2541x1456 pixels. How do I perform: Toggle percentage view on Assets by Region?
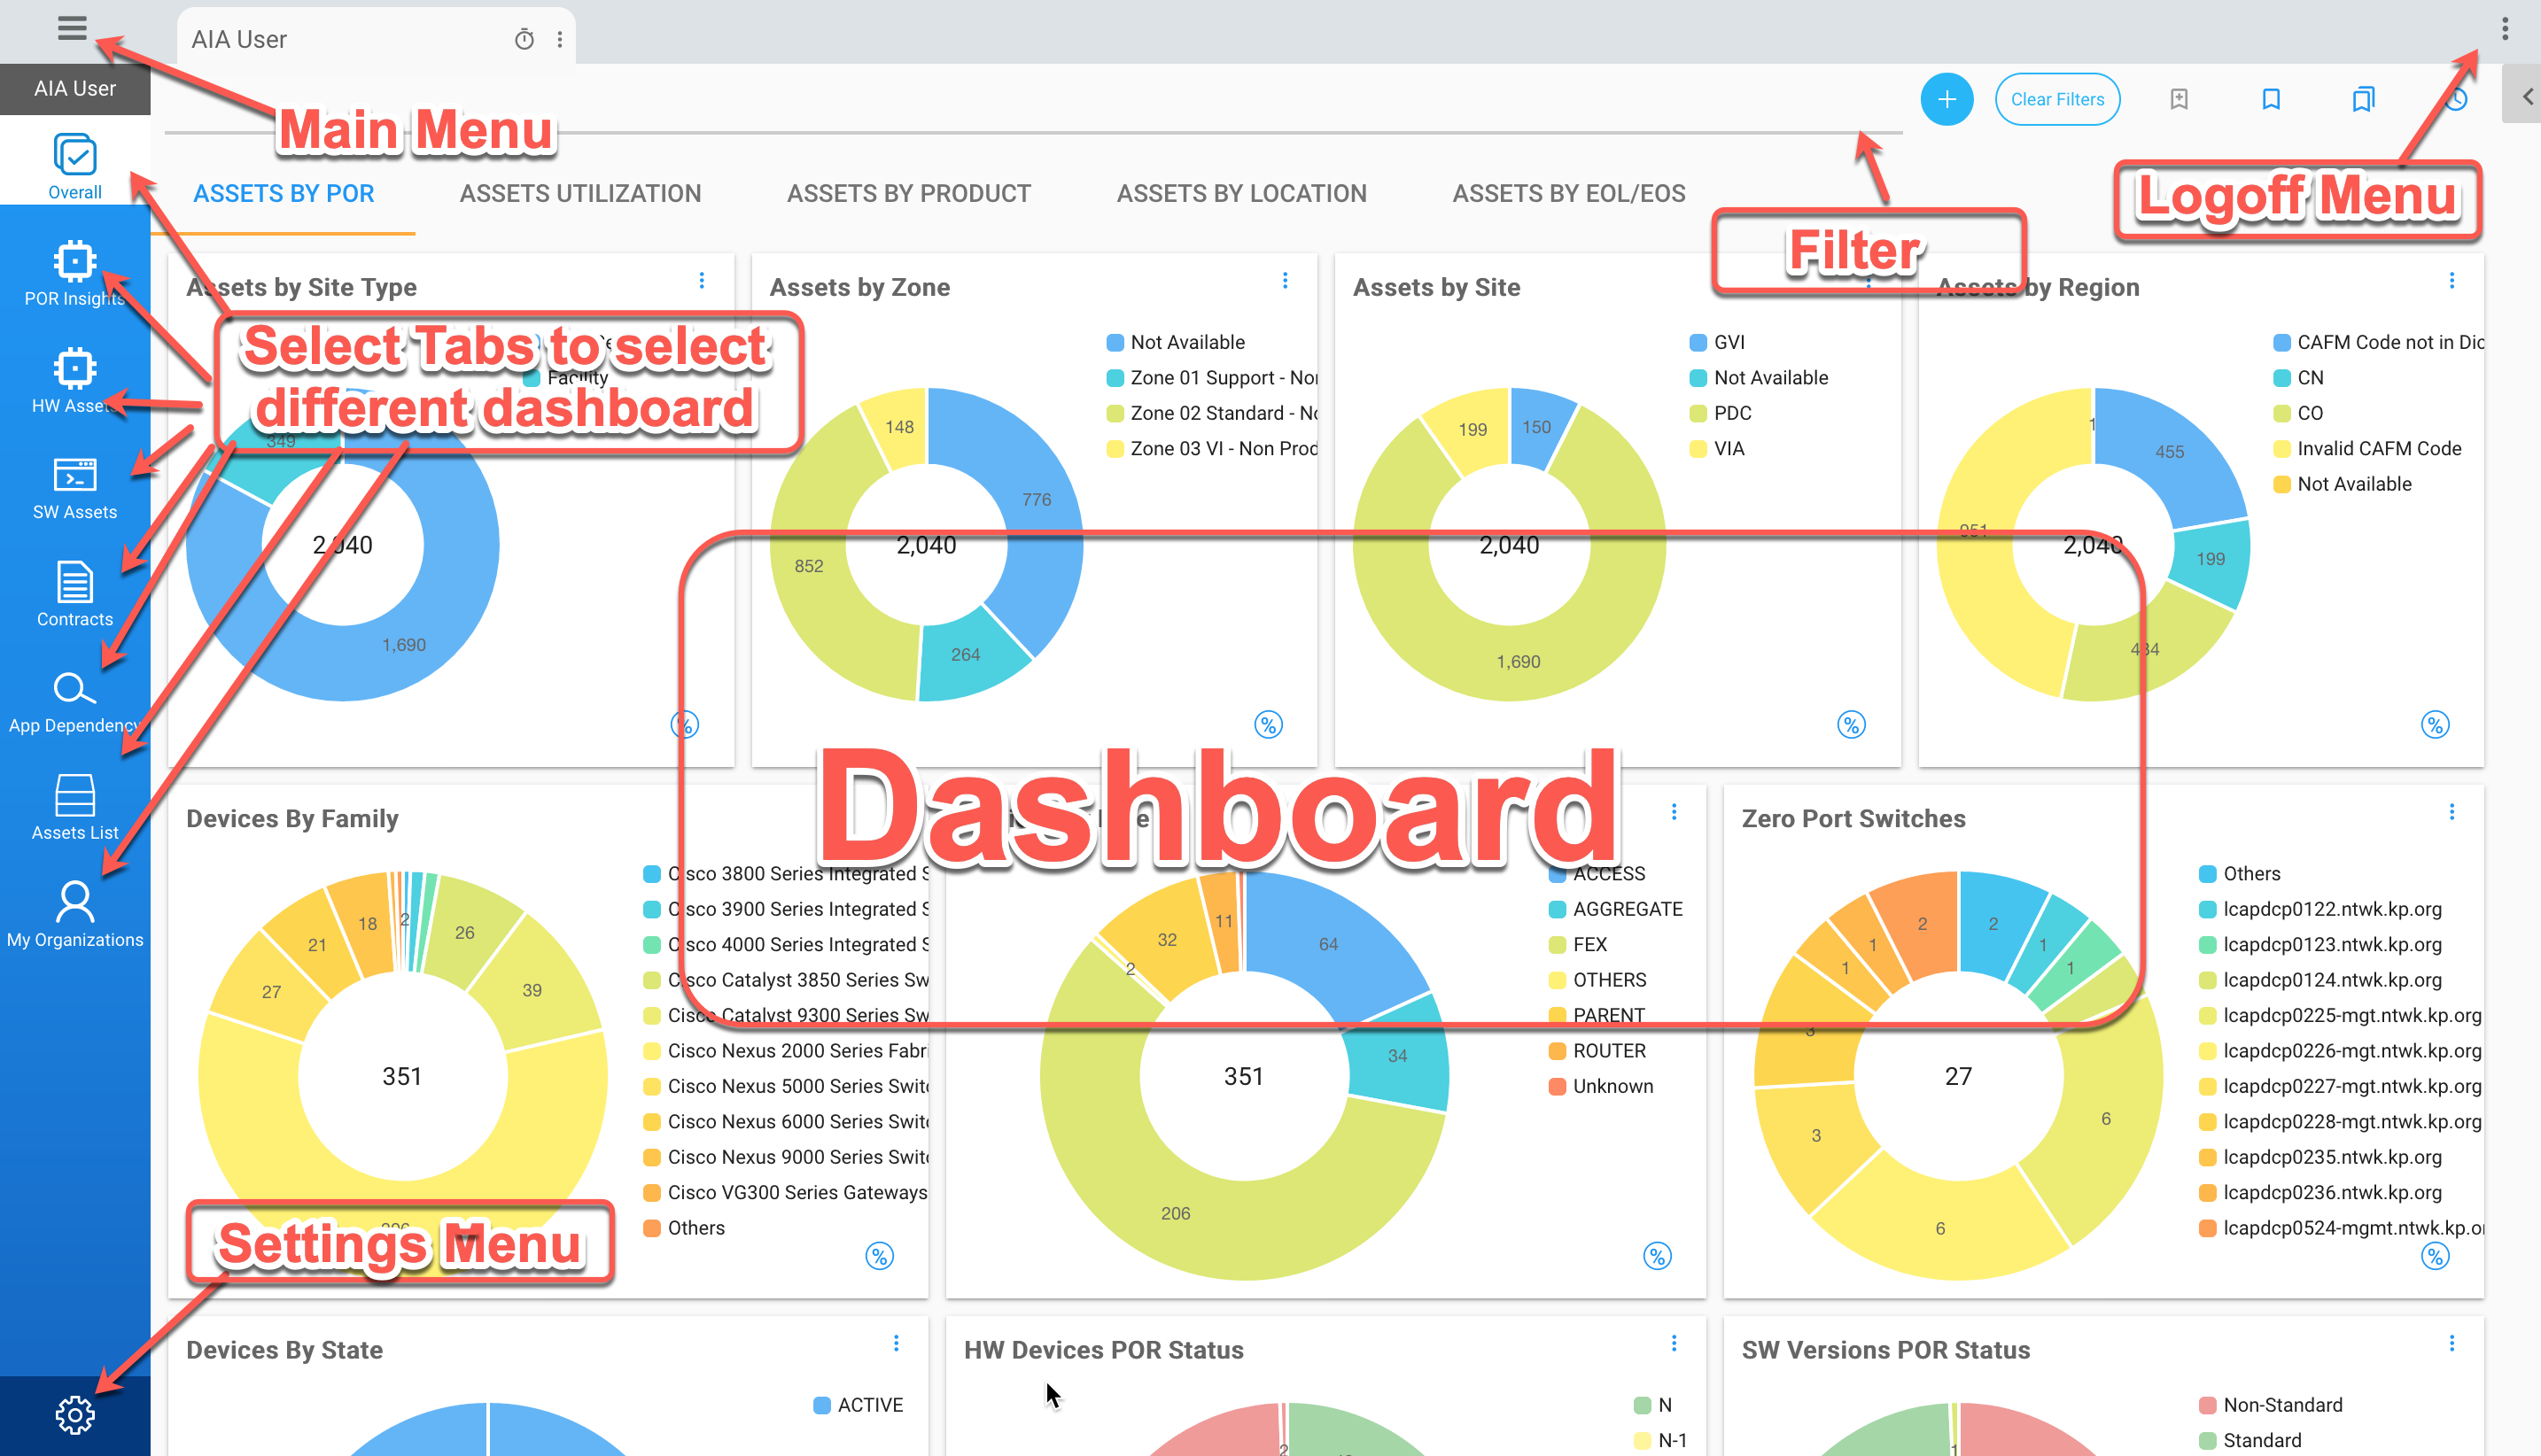2435,725
